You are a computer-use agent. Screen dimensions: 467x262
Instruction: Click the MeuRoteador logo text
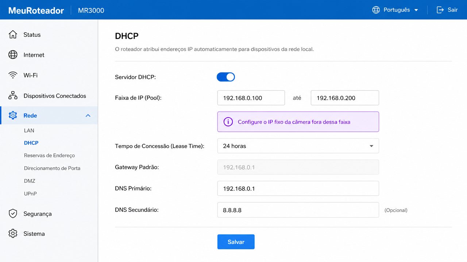(x=36, y=10)
